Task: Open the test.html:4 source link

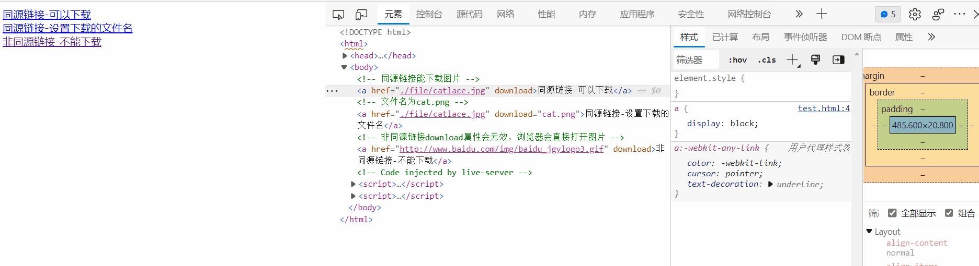Action: click(x=824, y=108)
